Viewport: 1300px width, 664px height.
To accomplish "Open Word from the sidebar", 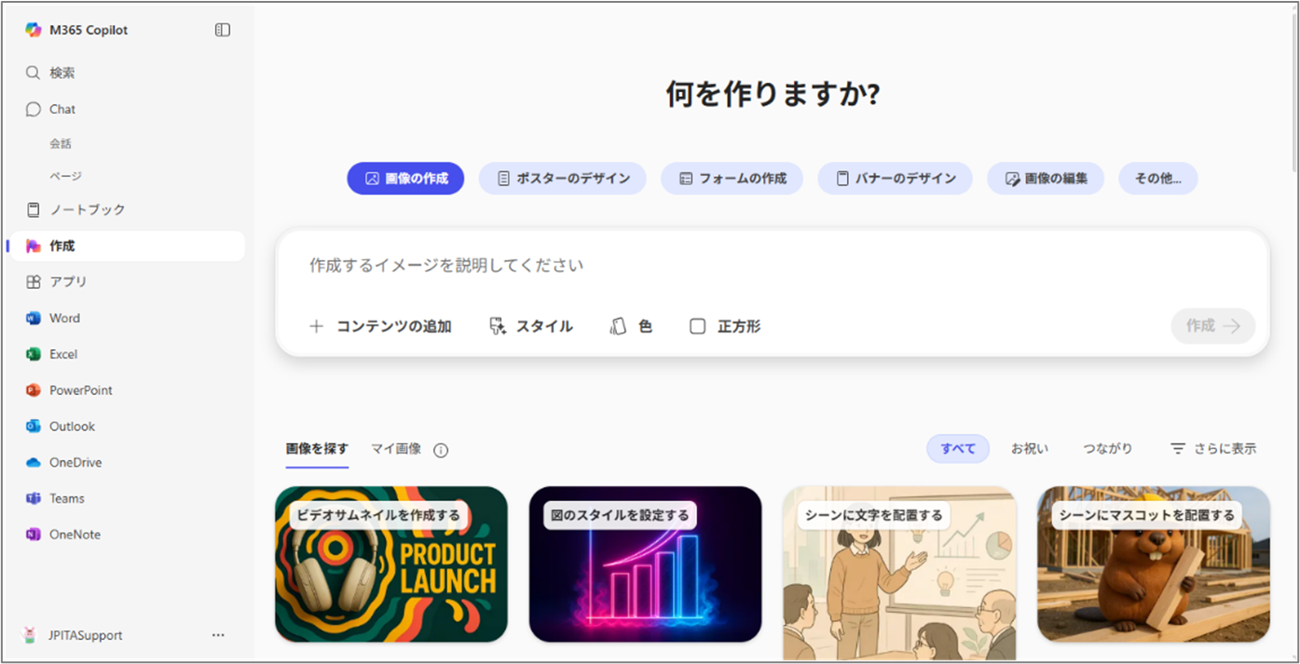I will click(63, 318).
